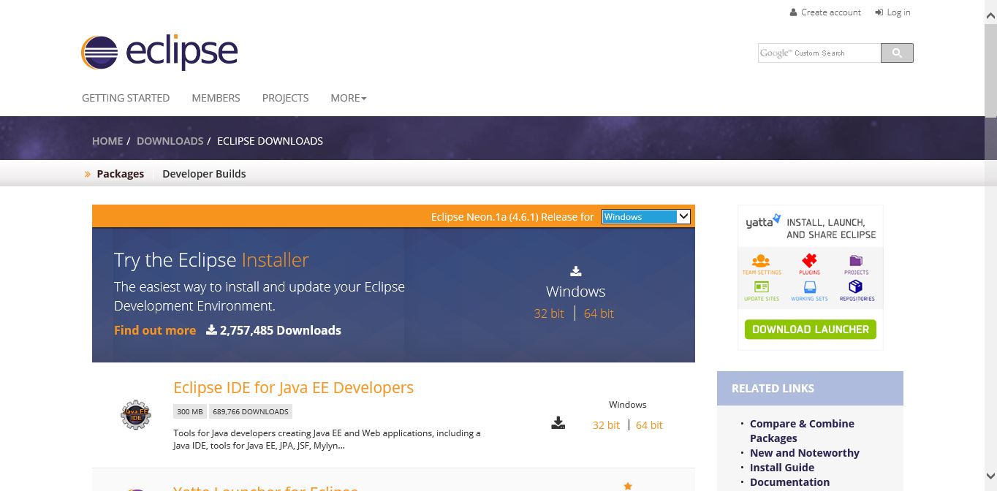
Task: Click the Working Sets box icon
Action: (809, 287)
